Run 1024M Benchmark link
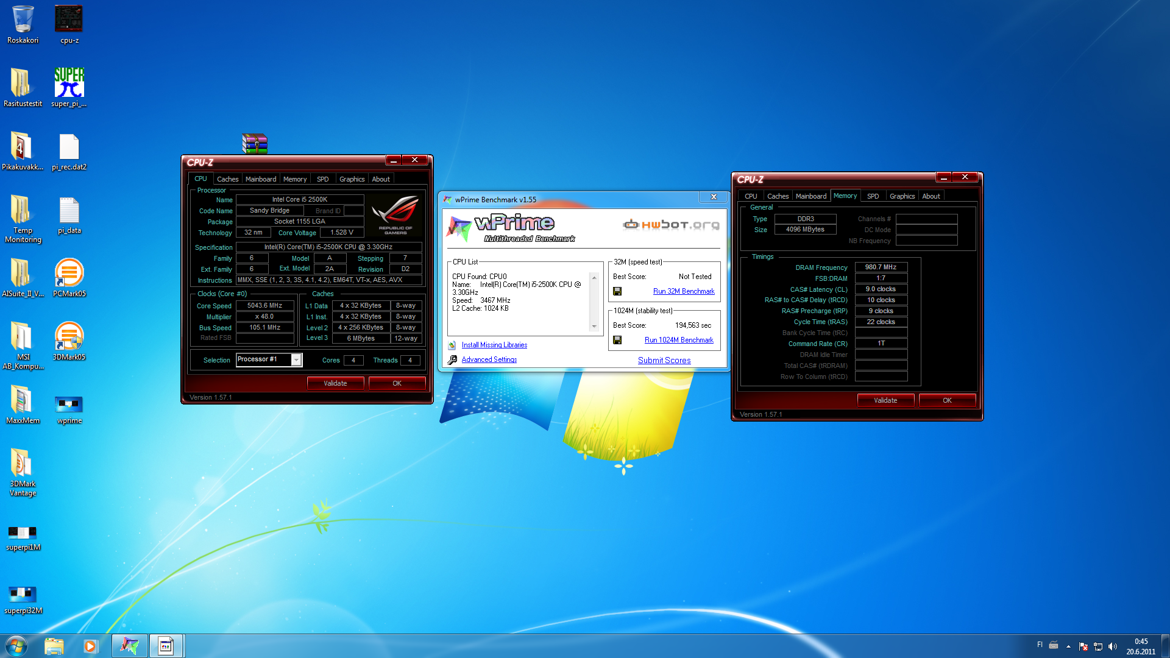 pos(679,340)
